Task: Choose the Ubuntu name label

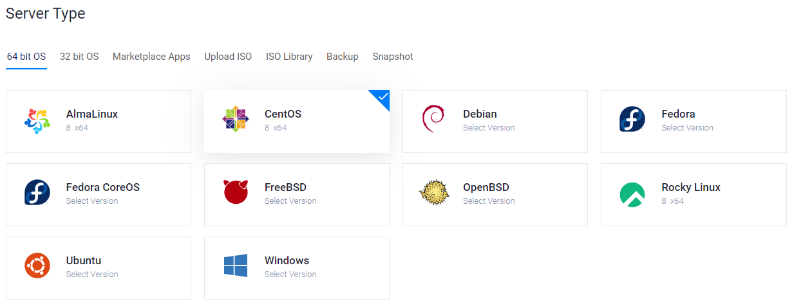Action: [x=84, y=261]
